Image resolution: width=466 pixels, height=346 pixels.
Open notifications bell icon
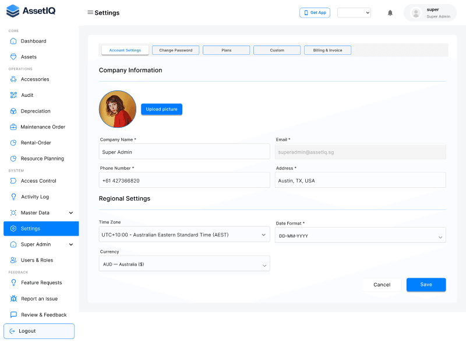coord(390,13)
